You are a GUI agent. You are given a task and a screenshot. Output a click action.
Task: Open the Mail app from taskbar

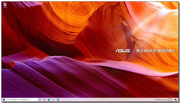[58, 100]
